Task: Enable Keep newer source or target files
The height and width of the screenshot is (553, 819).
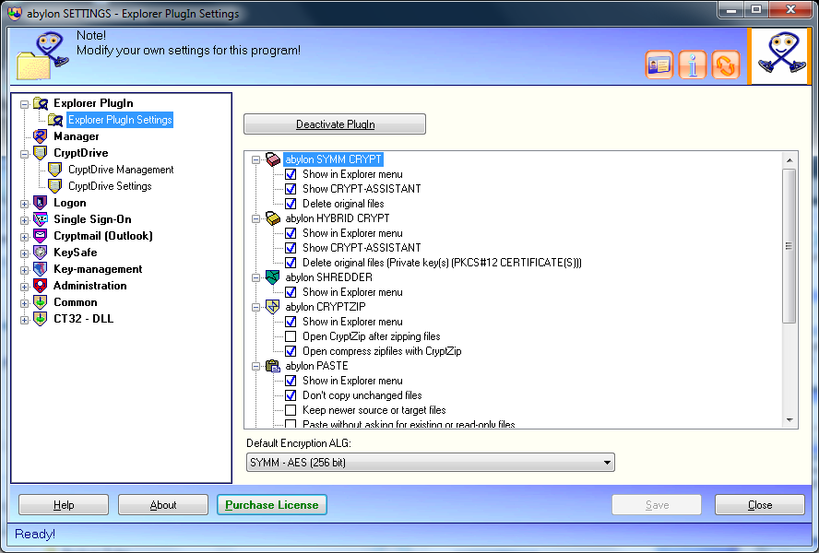Action: click(291, 410)
